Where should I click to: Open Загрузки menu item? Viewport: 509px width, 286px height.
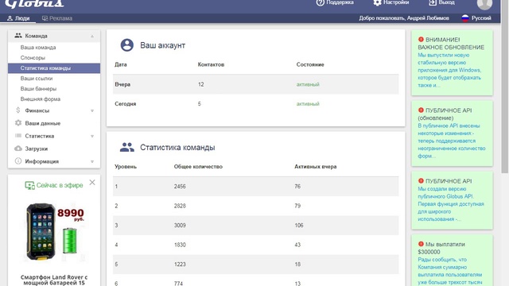pos(37,149)
